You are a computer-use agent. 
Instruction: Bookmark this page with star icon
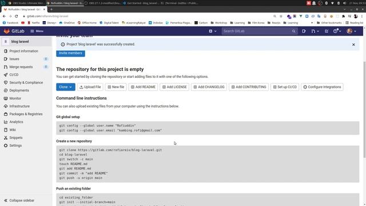click(281, 16)
